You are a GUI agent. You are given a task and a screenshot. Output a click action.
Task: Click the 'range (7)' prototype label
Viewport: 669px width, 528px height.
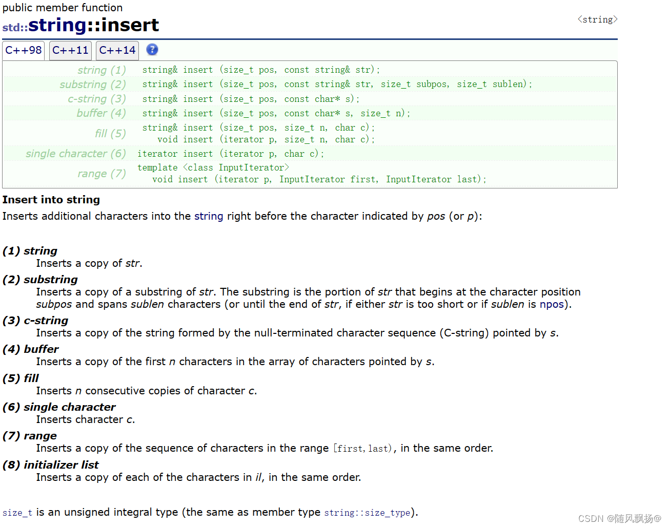click(x=102, y=174)
